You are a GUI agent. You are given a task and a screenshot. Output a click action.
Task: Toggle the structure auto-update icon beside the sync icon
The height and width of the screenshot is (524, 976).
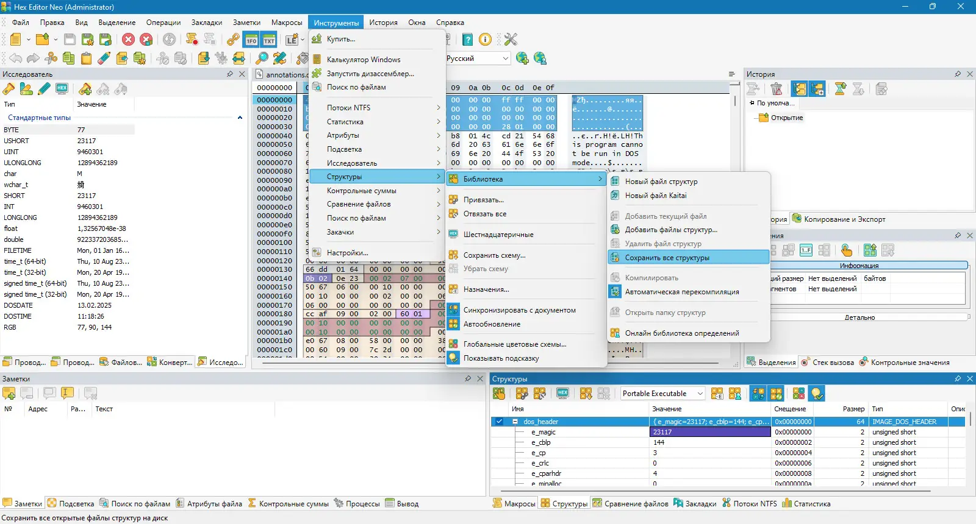[776, 394]
